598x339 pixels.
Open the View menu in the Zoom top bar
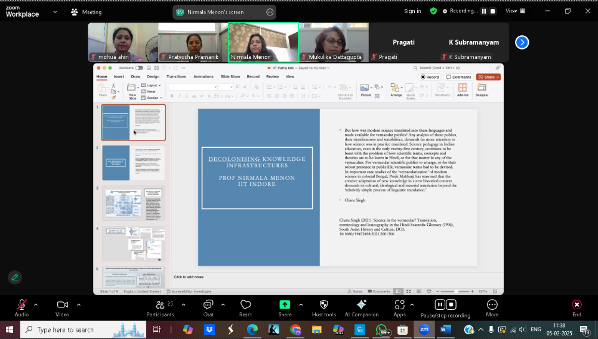coord(515,11)
